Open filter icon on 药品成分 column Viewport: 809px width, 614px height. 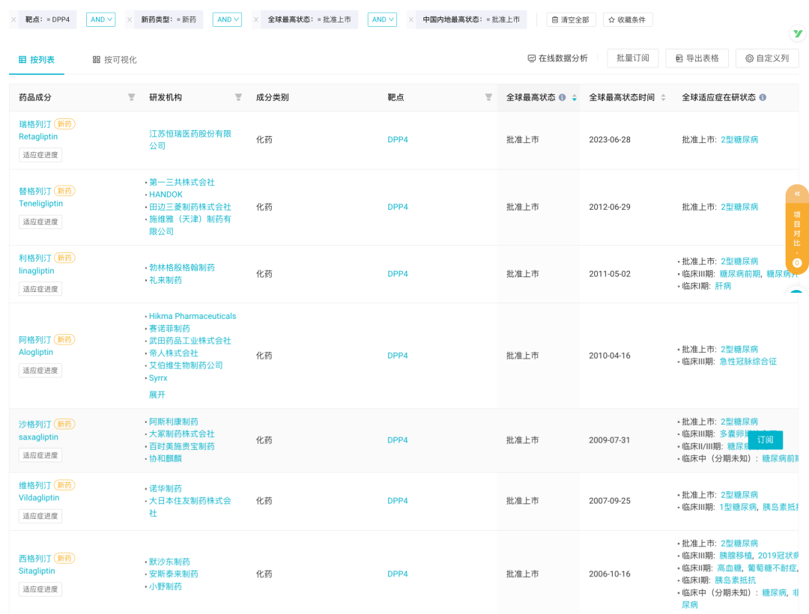132,97
